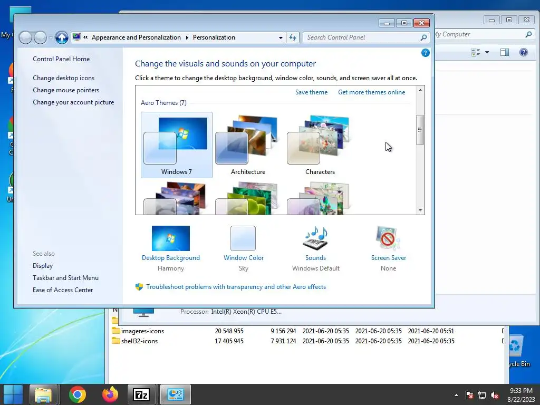Select the Characters theme
The width and height of the screenshot is (540, 405).
320,144
